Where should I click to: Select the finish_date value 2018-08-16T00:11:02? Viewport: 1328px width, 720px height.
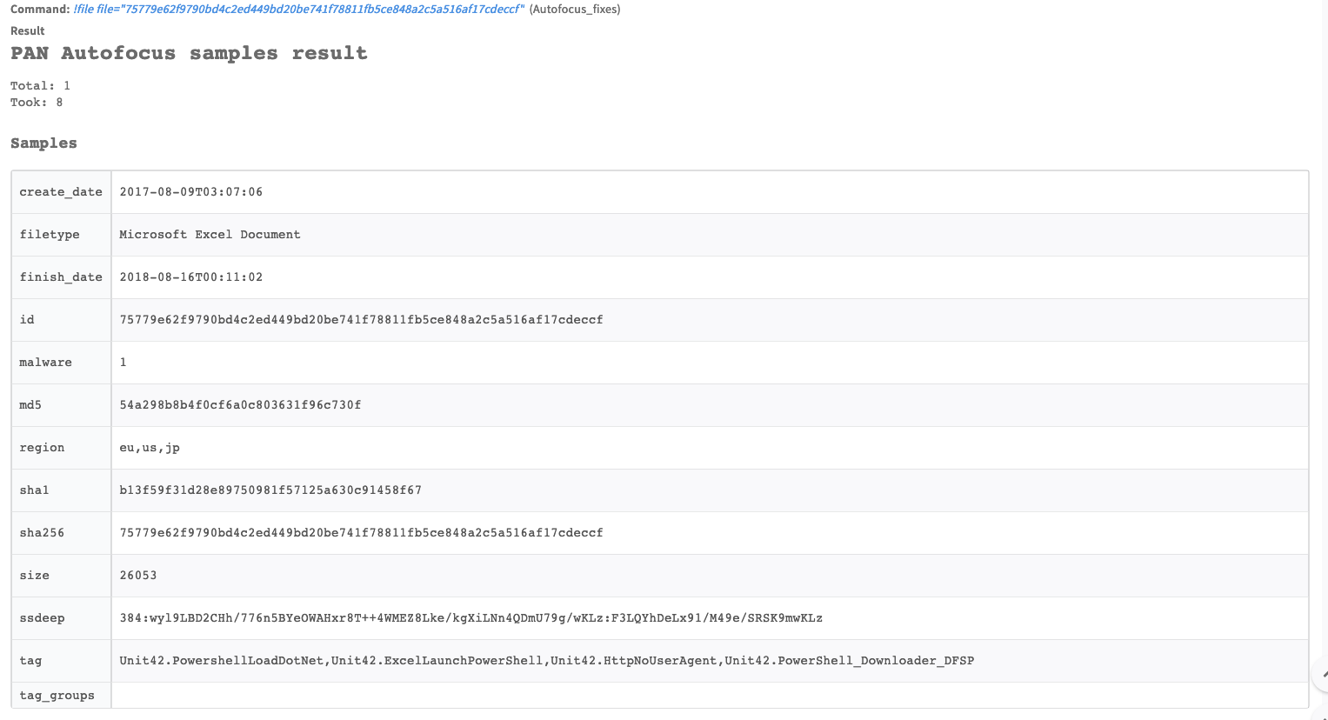(x=190, y=277)
